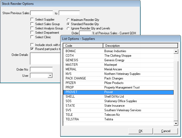Enable Include stock with checkbox

[x=32, y=45]
